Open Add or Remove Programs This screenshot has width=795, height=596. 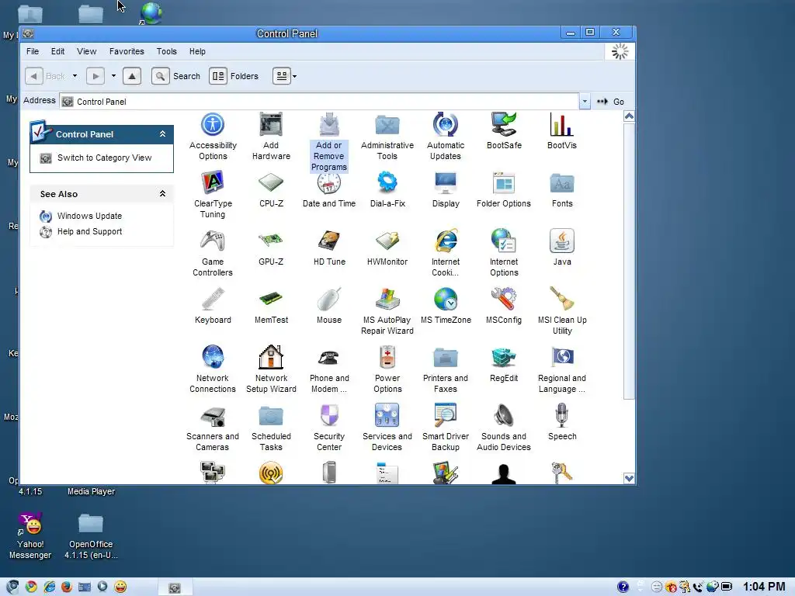[328, 141]
